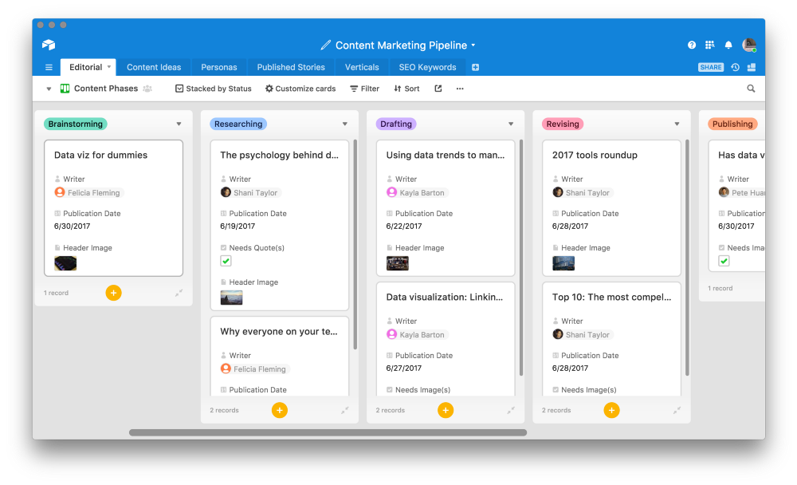Click the notifications bell icon
Image resolution: width=797 pixels, height=485 pixels.
point(728,45)
